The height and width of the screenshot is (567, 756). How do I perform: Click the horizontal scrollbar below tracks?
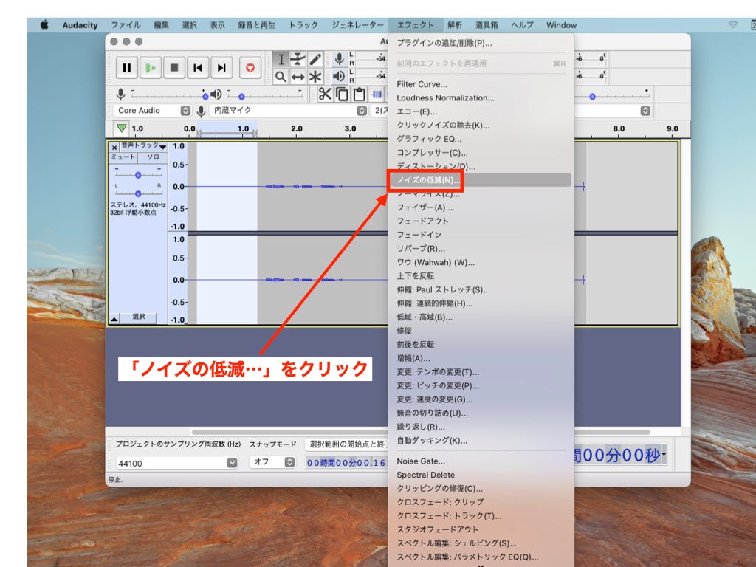pos(421,431)
